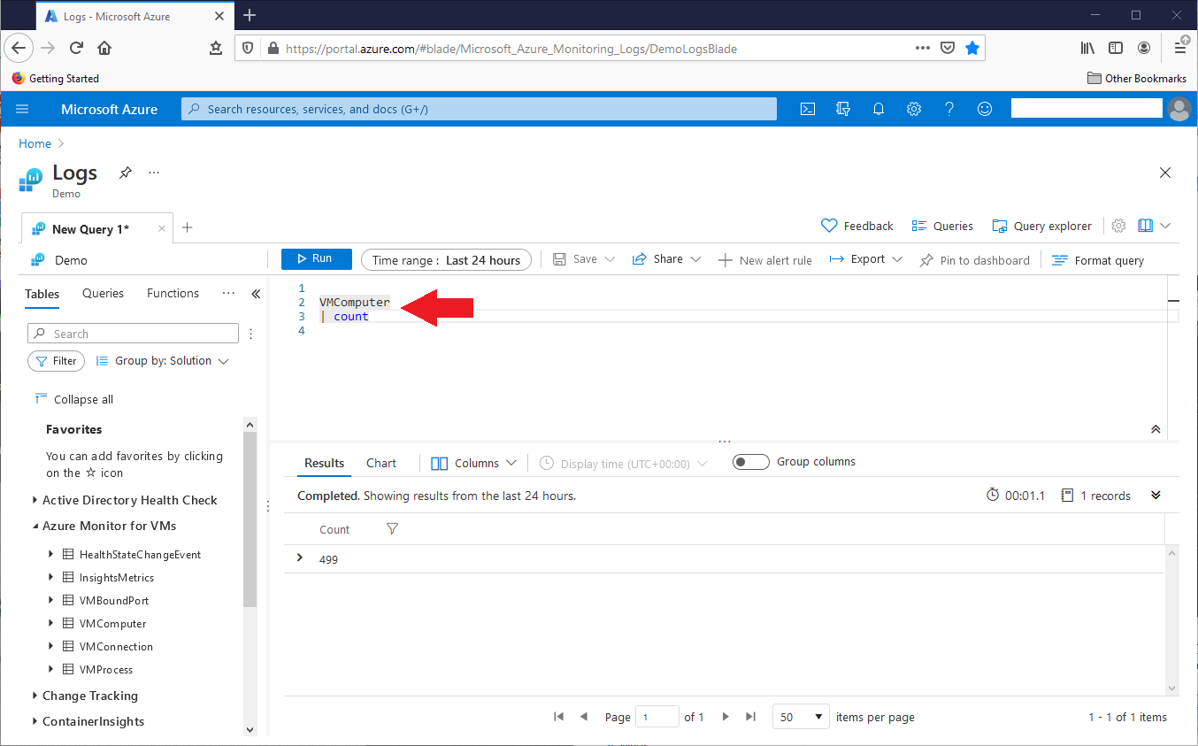Go to the next results page
The width and height of the screenshot is (1198, 746).
coord(726,717)
